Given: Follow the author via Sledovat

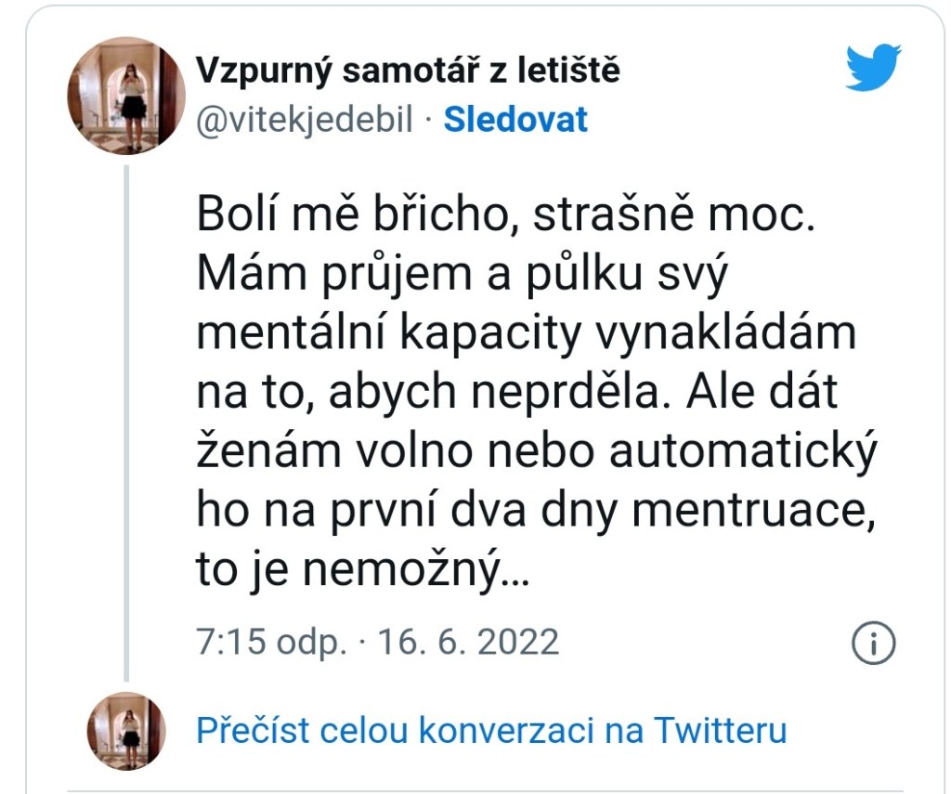Looking at the screenshot, I should (x=515, y=120).
